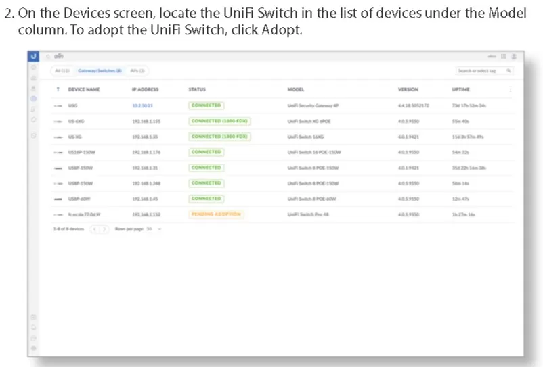This screenshot has width=543, height=367.
Task: Click the UniFi Switch Pro 48 model cell
Action: (308, 215)
